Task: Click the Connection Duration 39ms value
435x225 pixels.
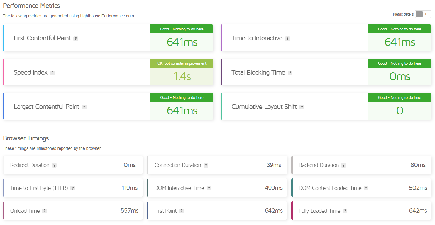Action: [274, 165]
